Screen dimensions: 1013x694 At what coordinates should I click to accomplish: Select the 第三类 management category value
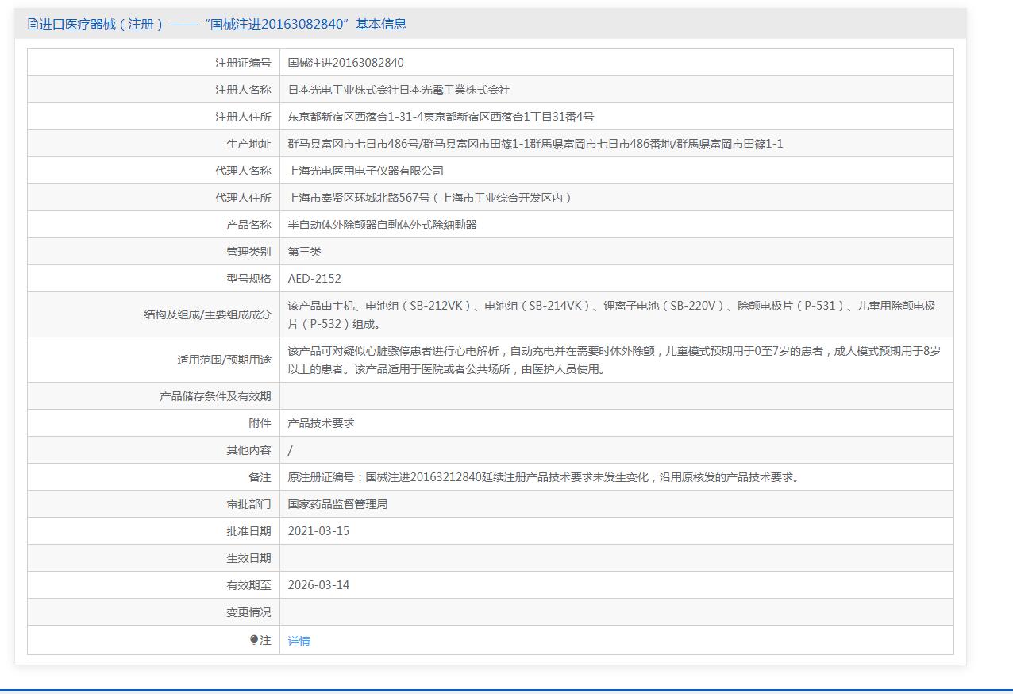pyautogui.click(x=304, y=252)
